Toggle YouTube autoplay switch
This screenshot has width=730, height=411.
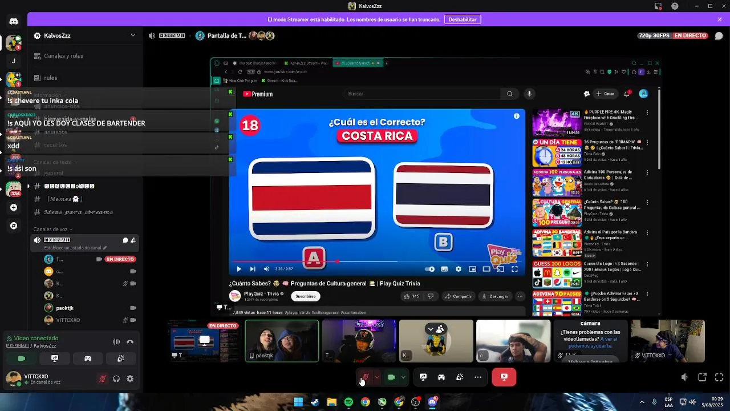coord(430,269)
